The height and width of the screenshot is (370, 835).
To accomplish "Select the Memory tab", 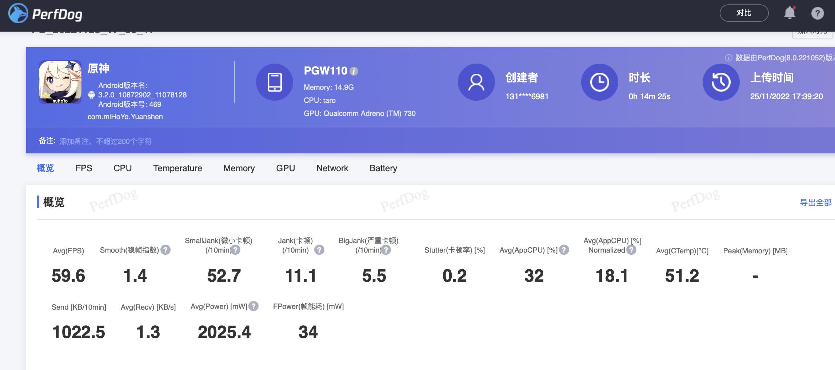I will coord(239,168).
